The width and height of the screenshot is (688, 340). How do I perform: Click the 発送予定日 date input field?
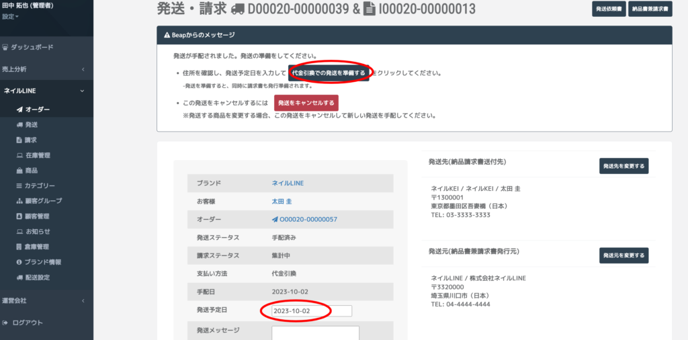[311, 311]
